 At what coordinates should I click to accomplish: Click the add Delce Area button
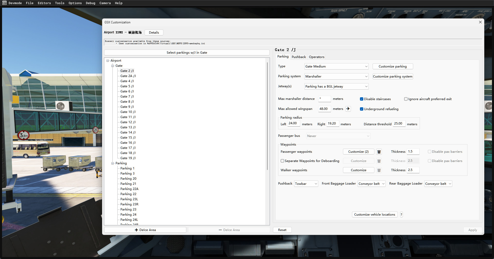click(145, 230)
